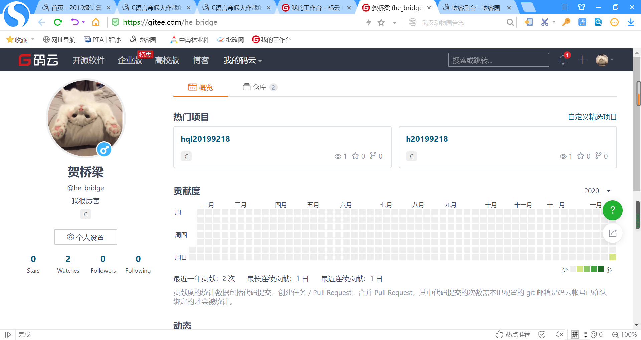The height and width of the screenshot is (340, 641).
Task: Open the 批改网 bookmark
Action: click(230, 40)
